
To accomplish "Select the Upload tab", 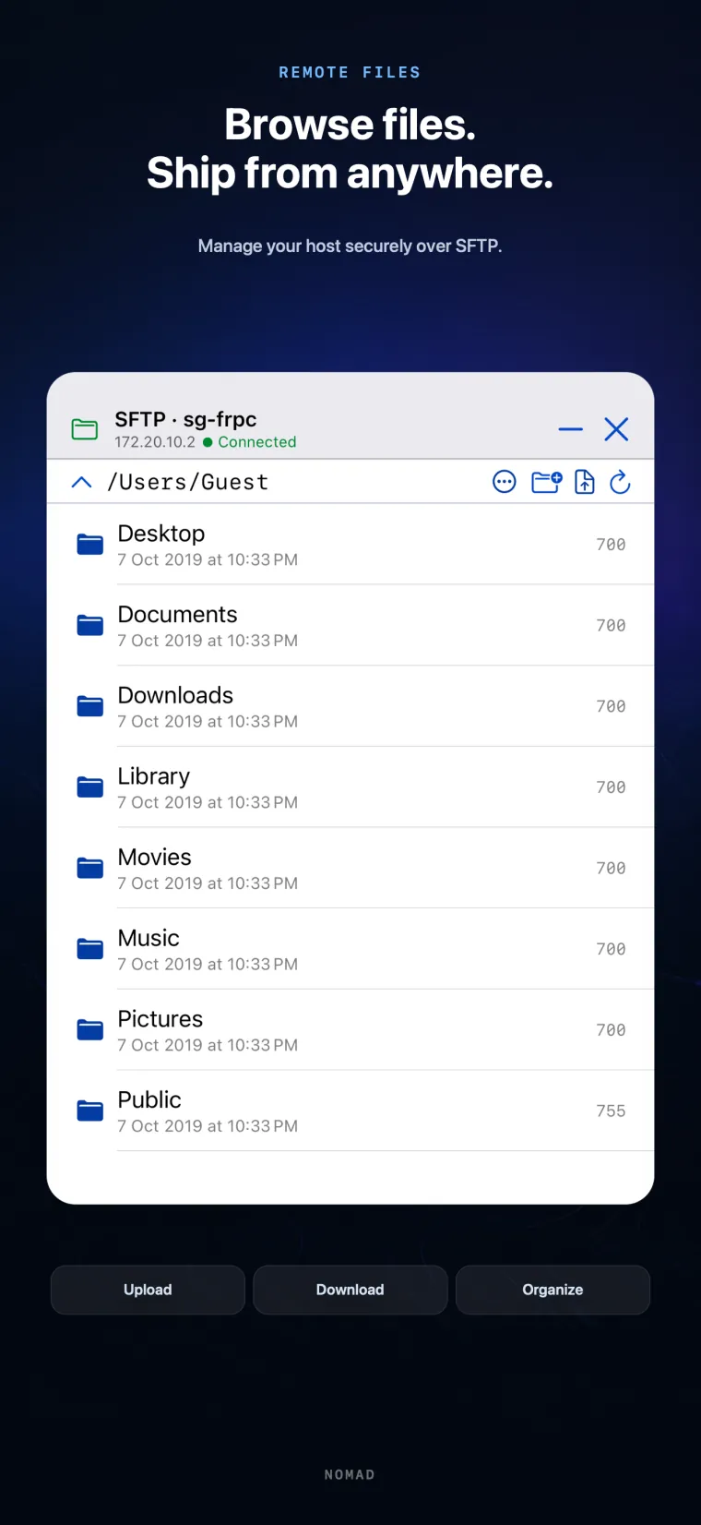I will pyautogui.click(x=148, y=1290).
